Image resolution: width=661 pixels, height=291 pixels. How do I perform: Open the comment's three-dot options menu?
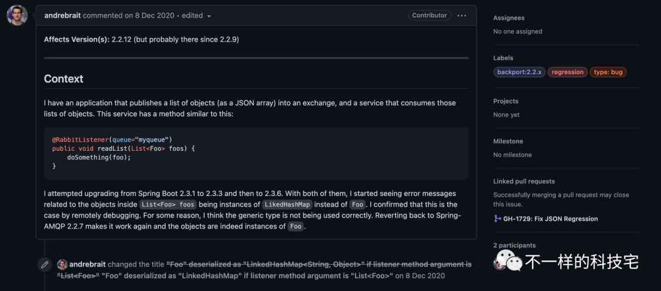[462, 15]
